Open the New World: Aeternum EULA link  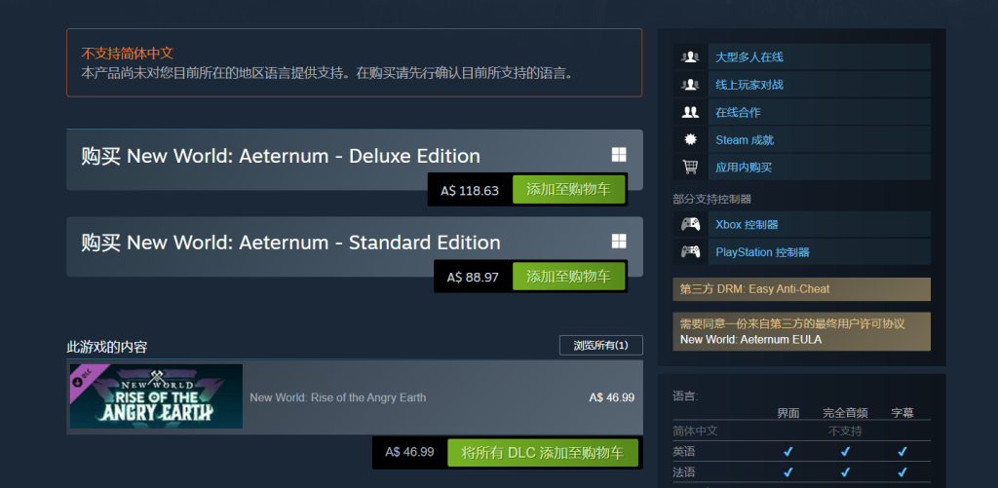[x=750, y=340]
